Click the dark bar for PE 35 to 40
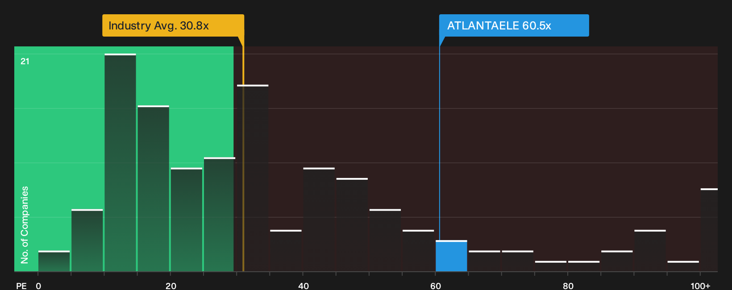 (286, 251)
